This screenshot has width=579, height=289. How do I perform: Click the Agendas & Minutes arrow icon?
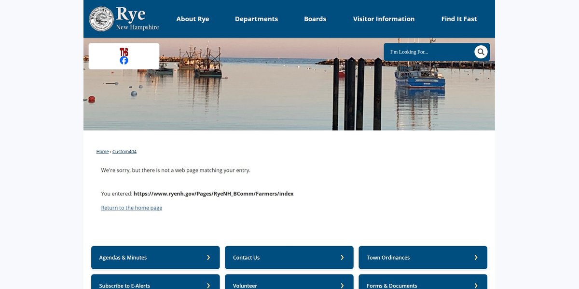tap(208, 258)
